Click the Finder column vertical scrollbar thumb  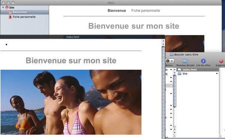[x=175, y=91]
